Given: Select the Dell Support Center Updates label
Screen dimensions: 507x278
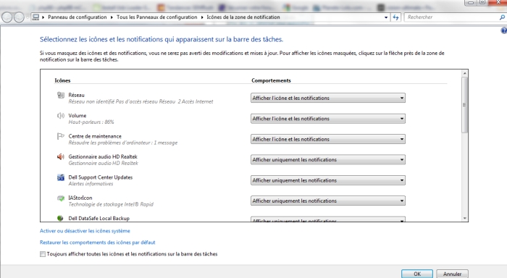Looking at the screenshot, I should [x=100, y=177].
